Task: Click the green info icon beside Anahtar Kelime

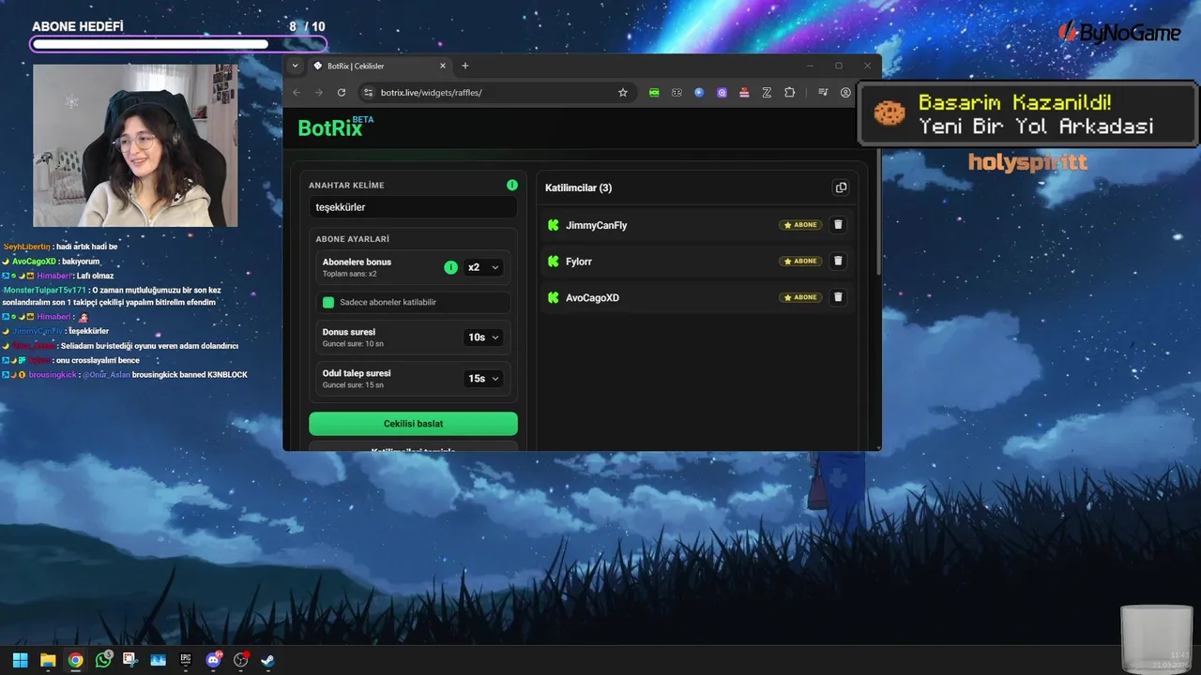Action: pyautogui.click(x=512, y=185)
